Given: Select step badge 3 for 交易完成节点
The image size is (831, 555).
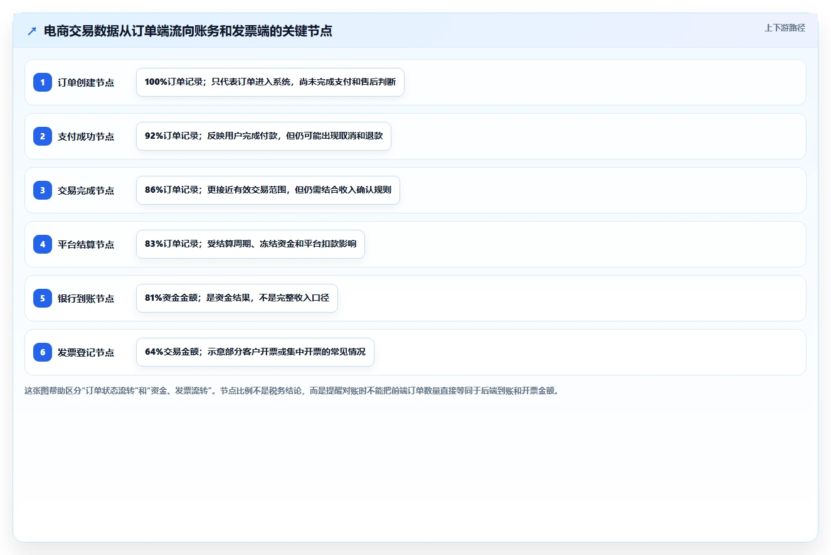Looking at the screenshot, I should pos(43,190).
